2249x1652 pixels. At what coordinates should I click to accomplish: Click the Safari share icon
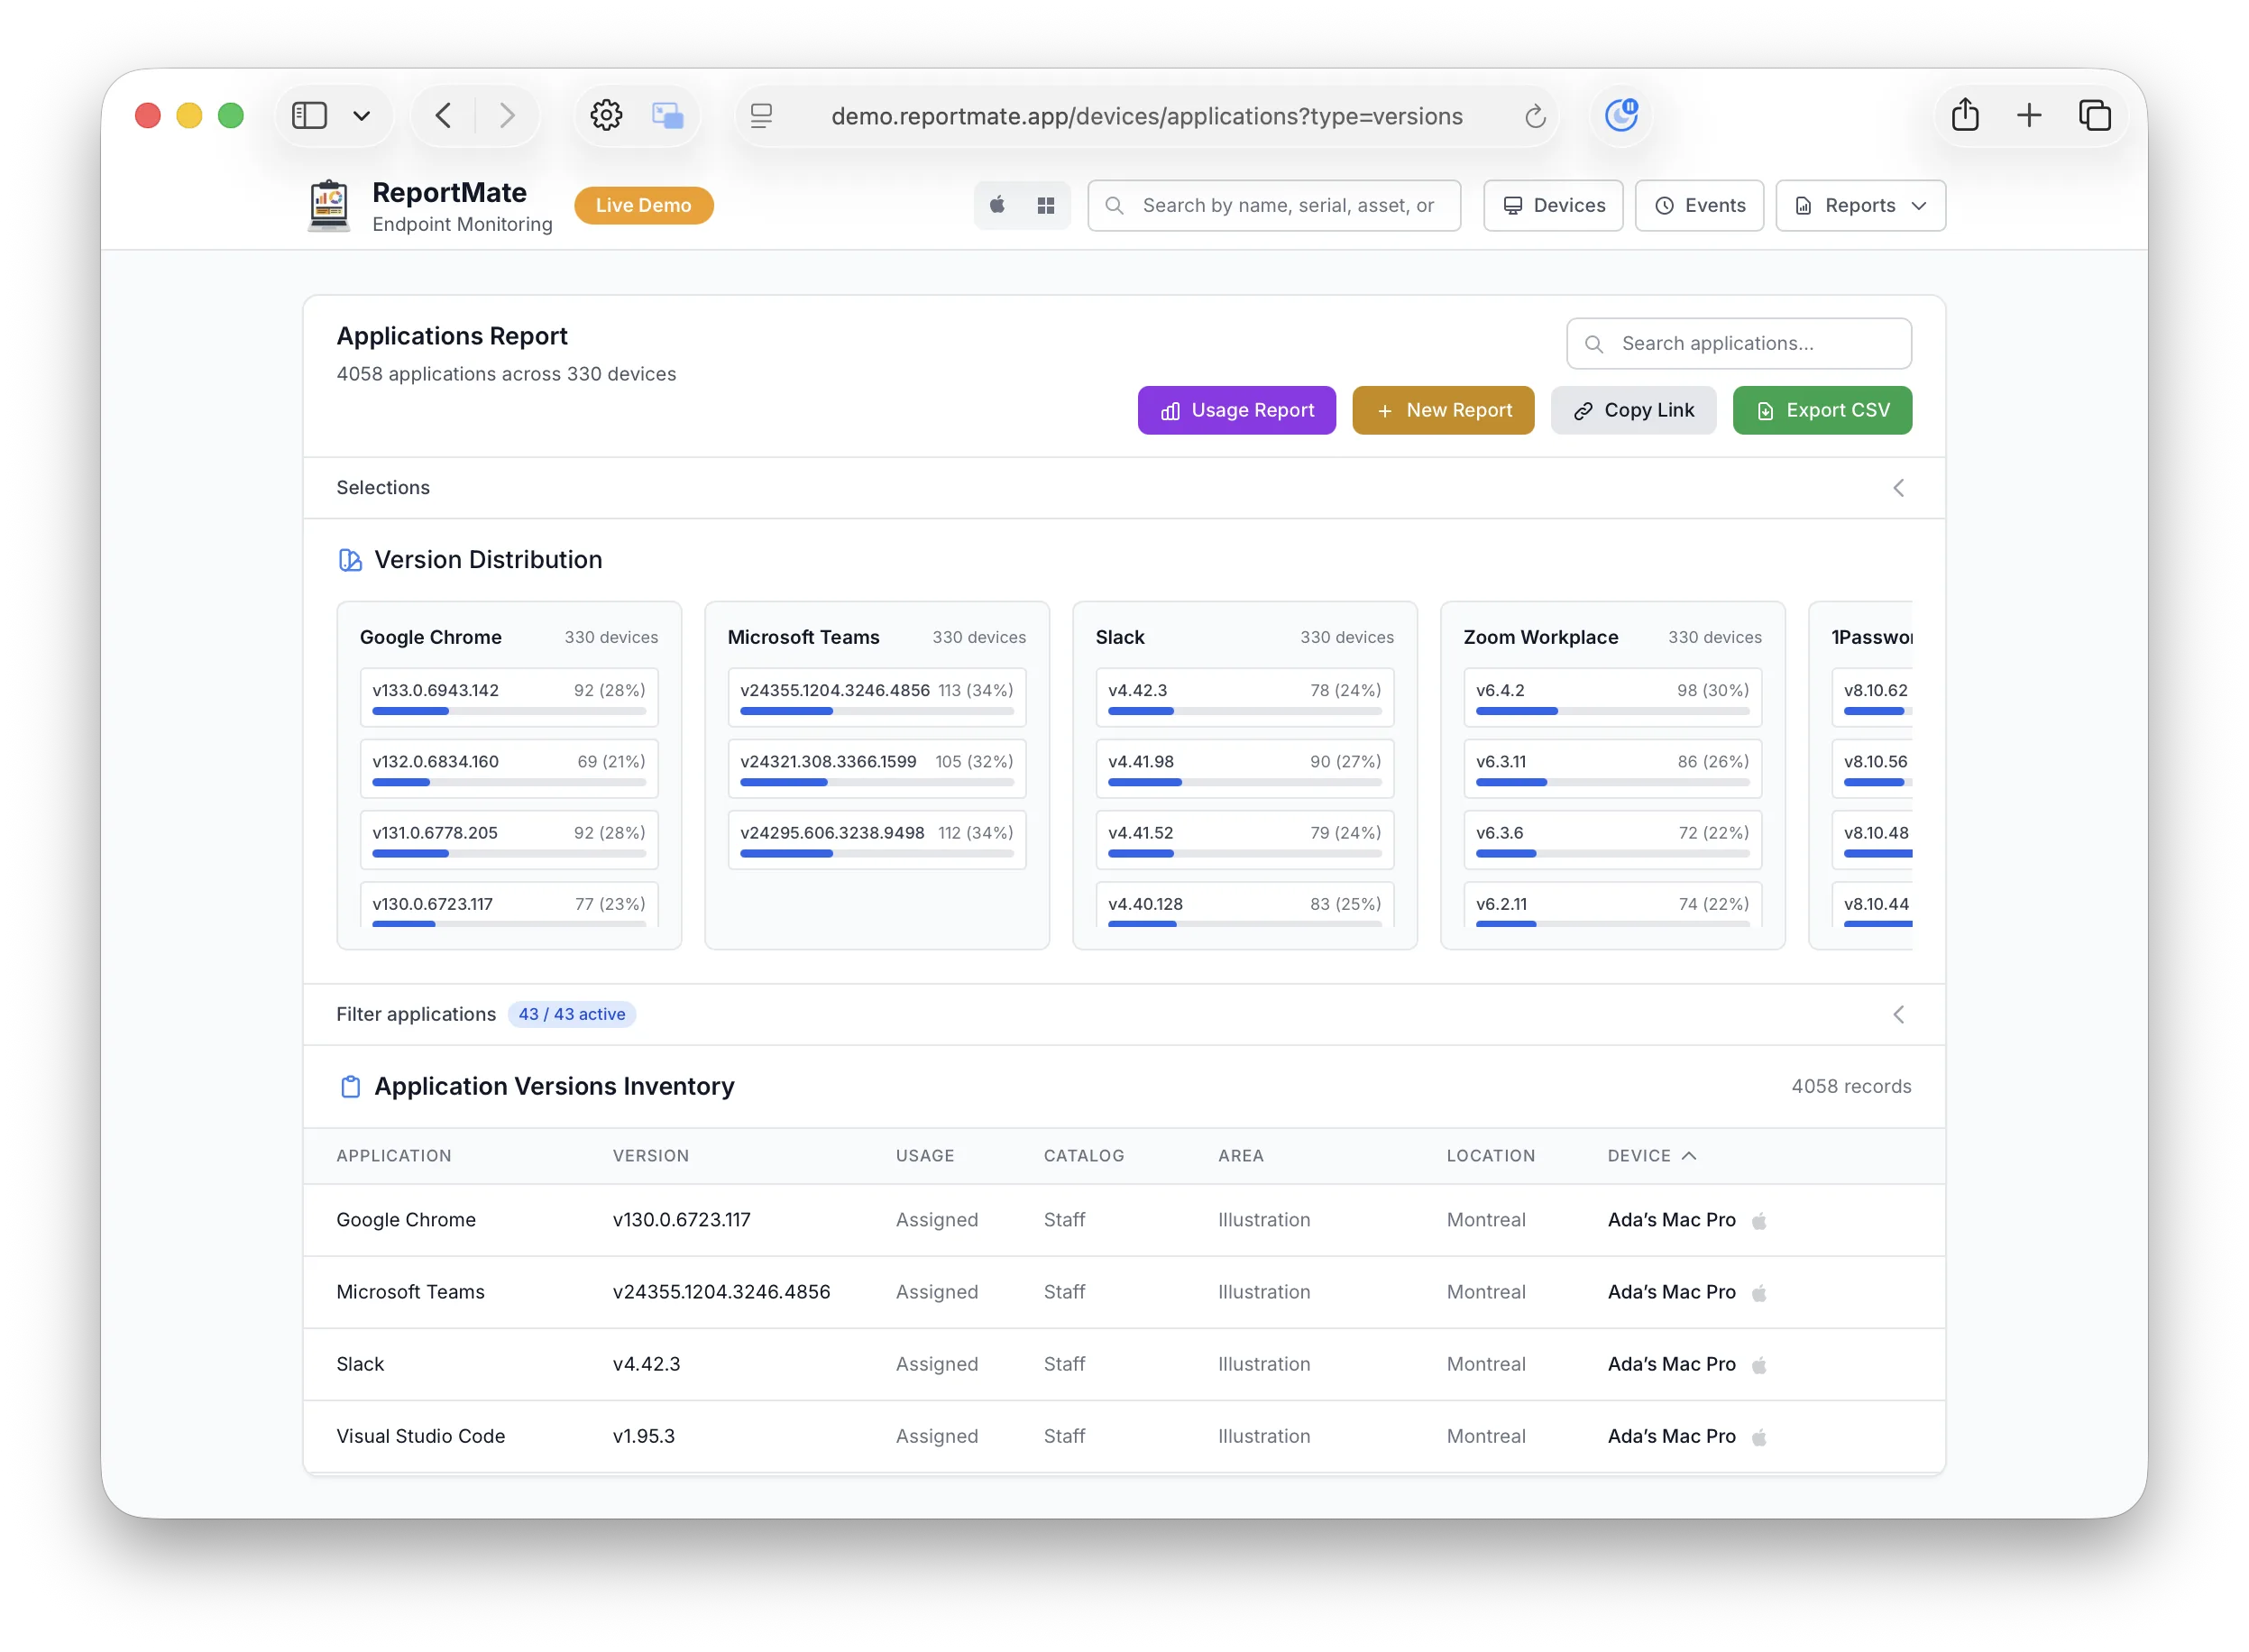pos(1965,115)
